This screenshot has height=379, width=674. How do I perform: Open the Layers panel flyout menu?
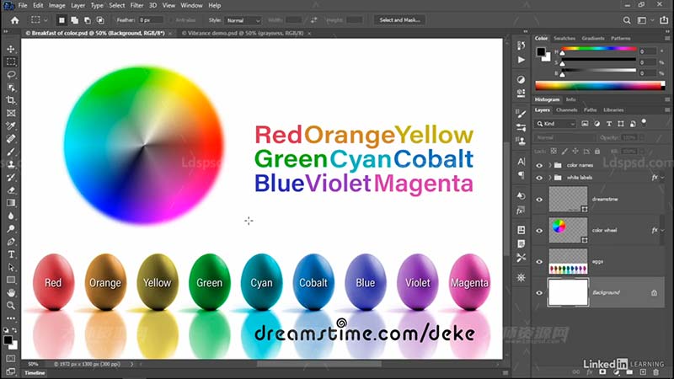coord(667,110)
